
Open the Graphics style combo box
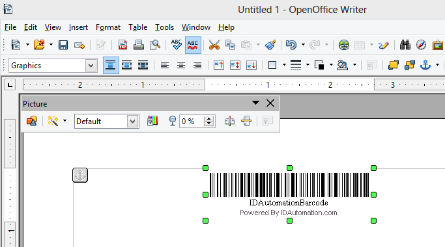[x=53, y=66]
